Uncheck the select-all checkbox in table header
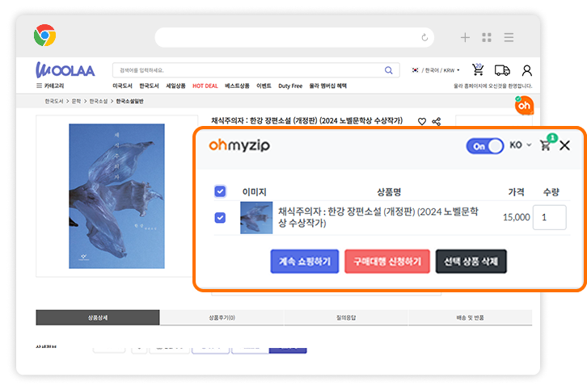Viewport: 587px width, 390px height. pyautogui.click(x=220, y=191)
